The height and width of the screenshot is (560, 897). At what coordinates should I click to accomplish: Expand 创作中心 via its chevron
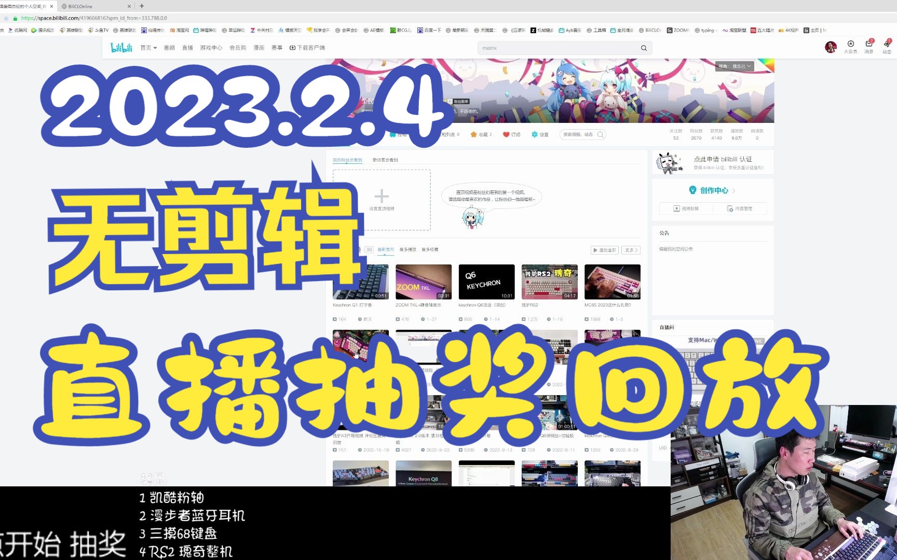734,191
